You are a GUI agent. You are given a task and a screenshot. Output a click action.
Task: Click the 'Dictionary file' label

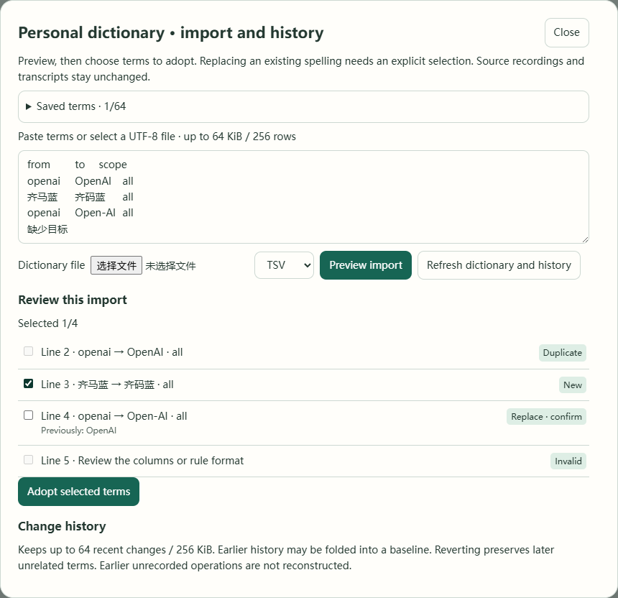pos(52,265)
